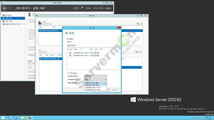Screen dimensions: 214x120
Task: Select the team 1 row in teams list
Action: (51, 59)
